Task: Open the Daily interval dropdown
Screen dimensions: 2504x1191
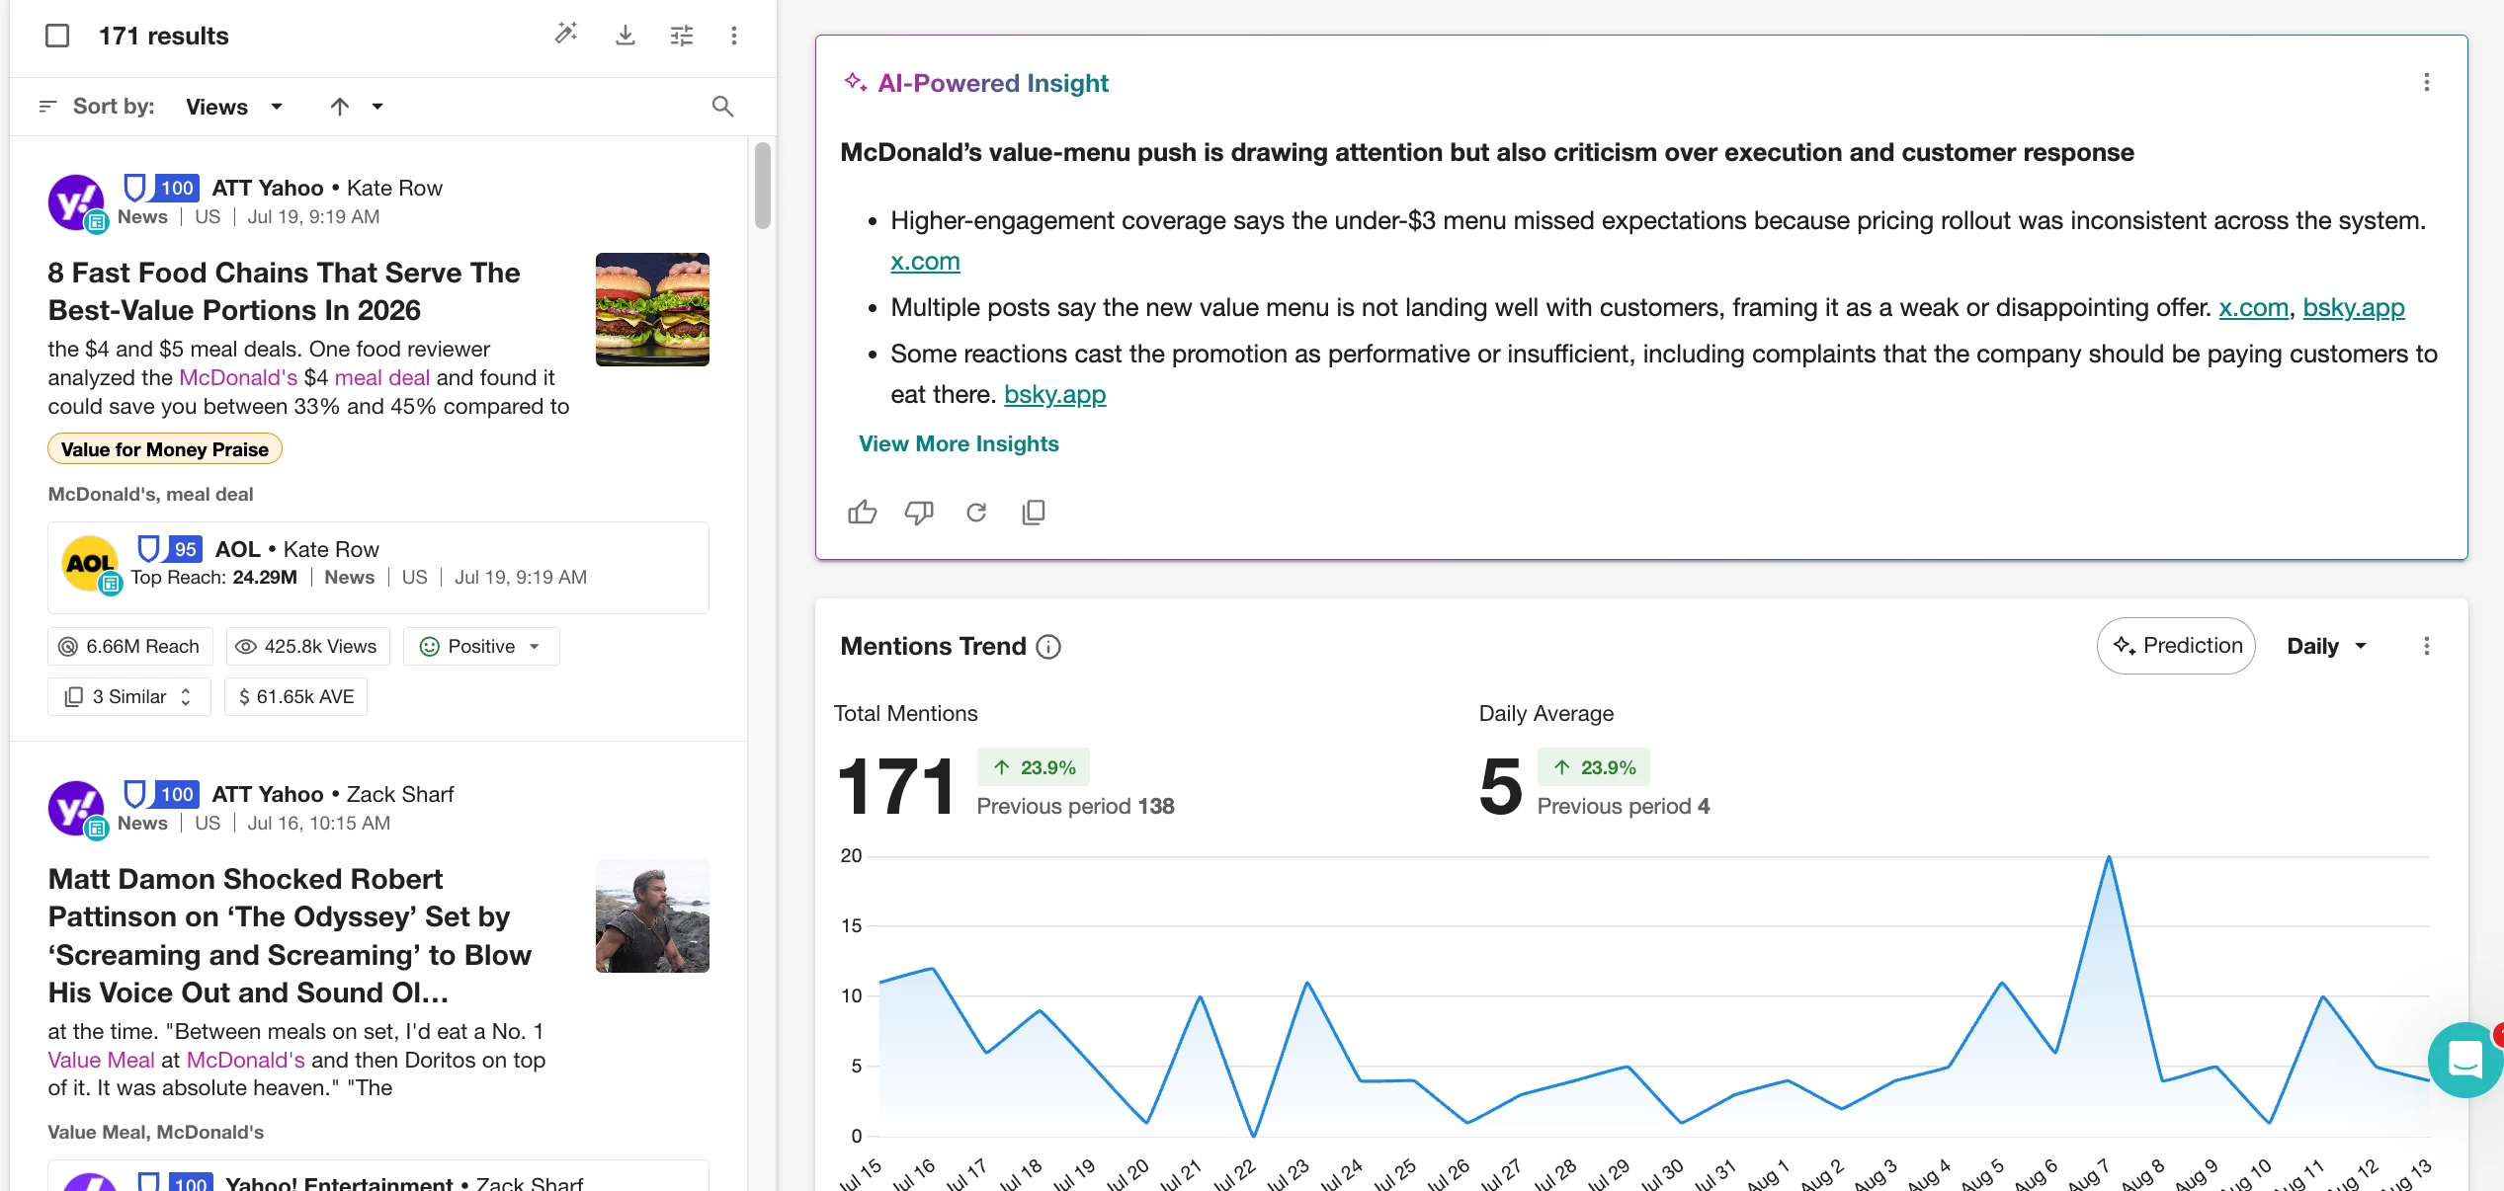Action: (2326, 647)
